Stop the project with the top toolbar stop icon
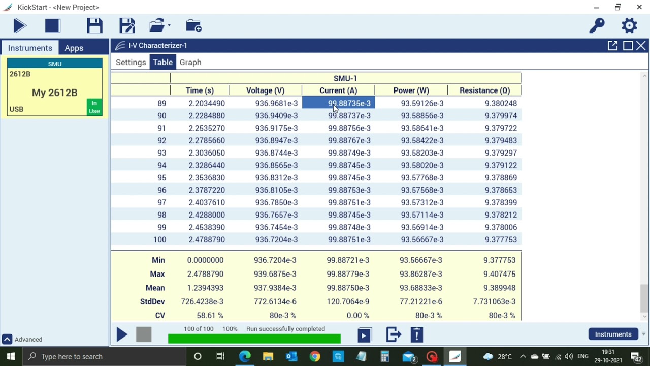Viewport: 650px width, 366px height. pos(52,25)
